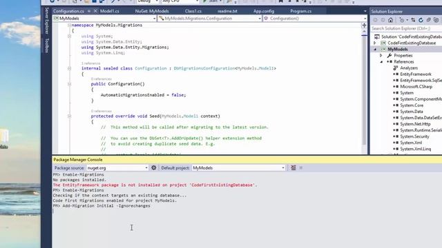442x248 pixels.
Task: Switch to the Model1.cs tab
Action: 110,11
